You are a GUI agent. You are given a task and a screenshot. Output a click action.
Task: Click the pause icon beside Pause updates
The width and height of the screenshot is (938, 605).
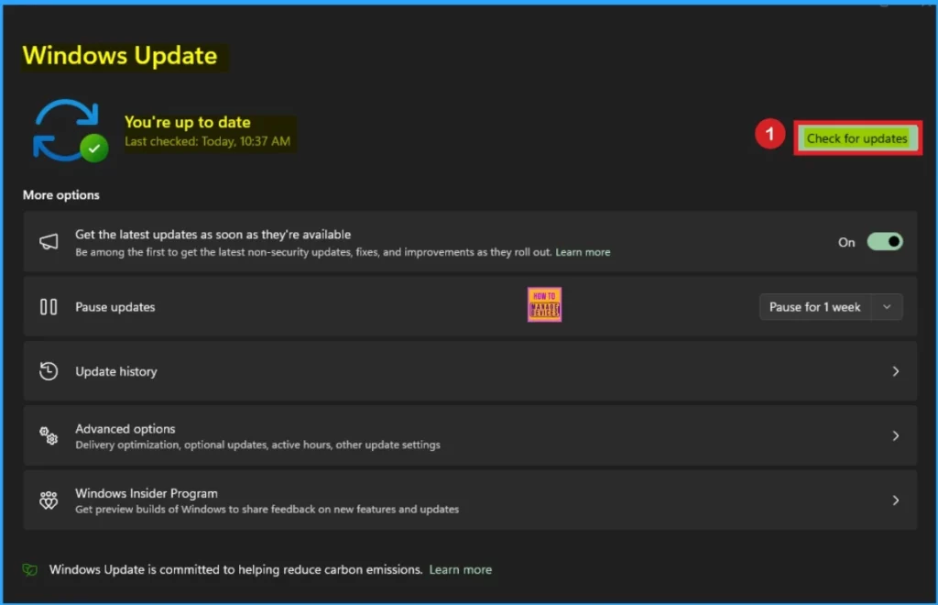[49, 307]
